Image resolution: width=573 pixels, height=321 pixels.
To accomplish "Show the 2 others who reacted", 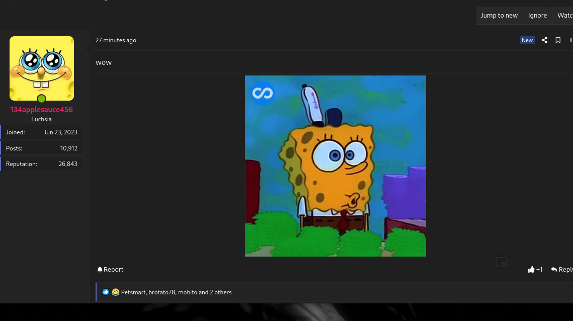I will point(221,292).
